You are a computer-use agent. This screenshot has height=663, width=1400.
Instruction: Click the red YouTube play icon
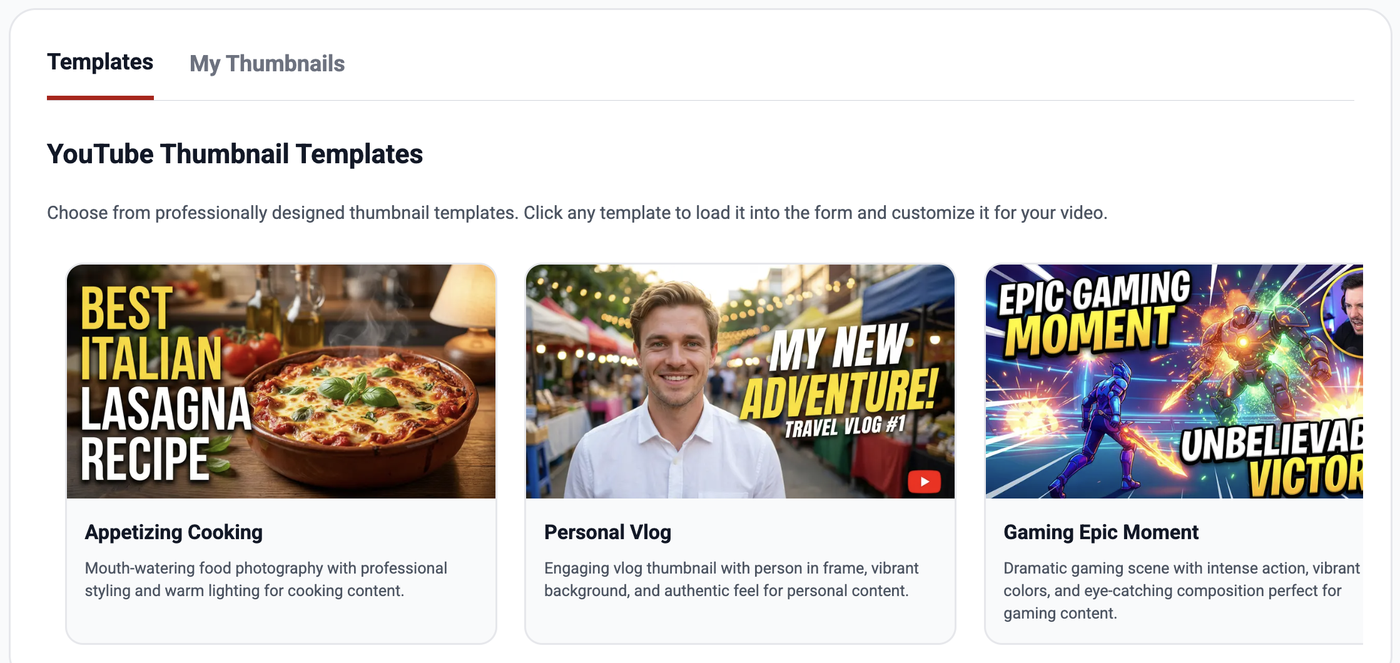[924, 482]
